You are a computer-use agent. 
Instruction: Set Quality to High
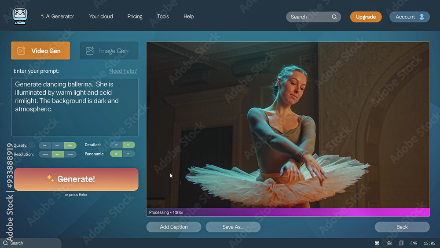(x=70, y=145)
